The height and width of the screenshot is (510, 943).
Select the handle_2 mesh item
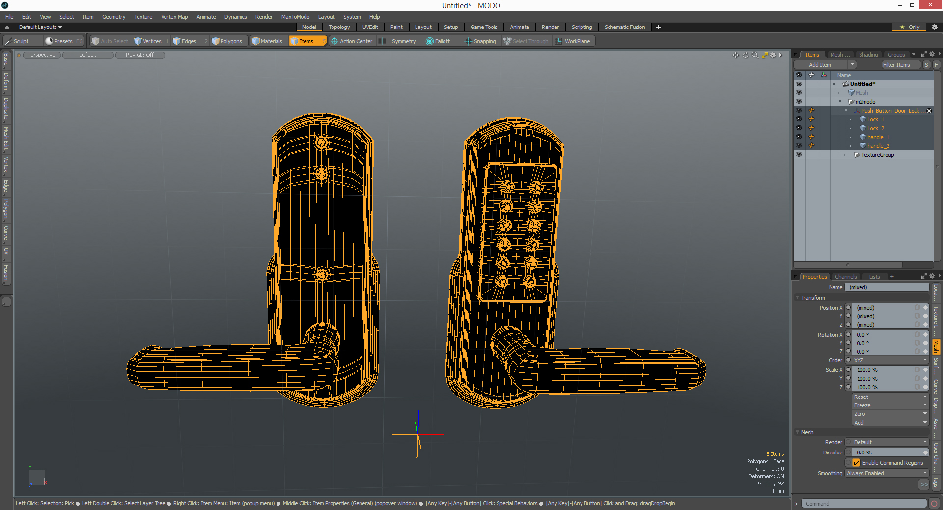(878, 146)
